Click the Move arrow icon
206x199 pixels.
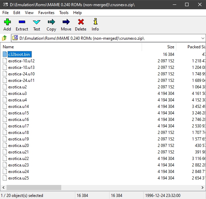[66, 22]
